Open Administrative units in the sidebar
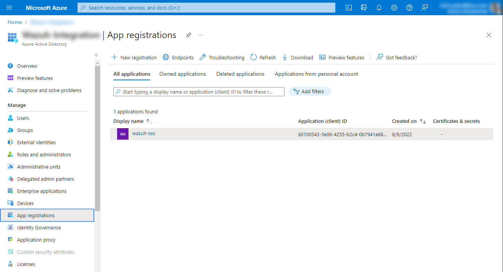The height and width of the screenshot is (272, 503). [39, 167]
